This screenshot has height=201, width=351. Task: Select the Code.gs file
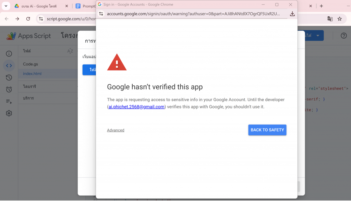31,64
